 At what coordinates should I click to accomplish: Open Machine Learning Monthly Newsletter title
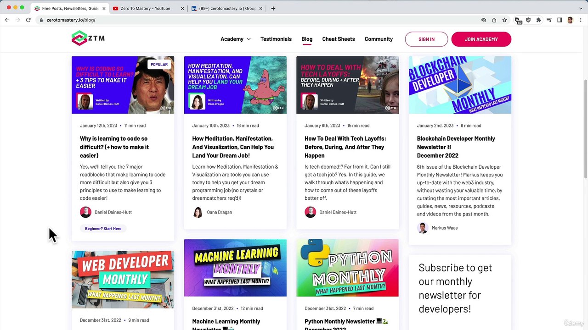pyautogui.click(x=226, y=324)
